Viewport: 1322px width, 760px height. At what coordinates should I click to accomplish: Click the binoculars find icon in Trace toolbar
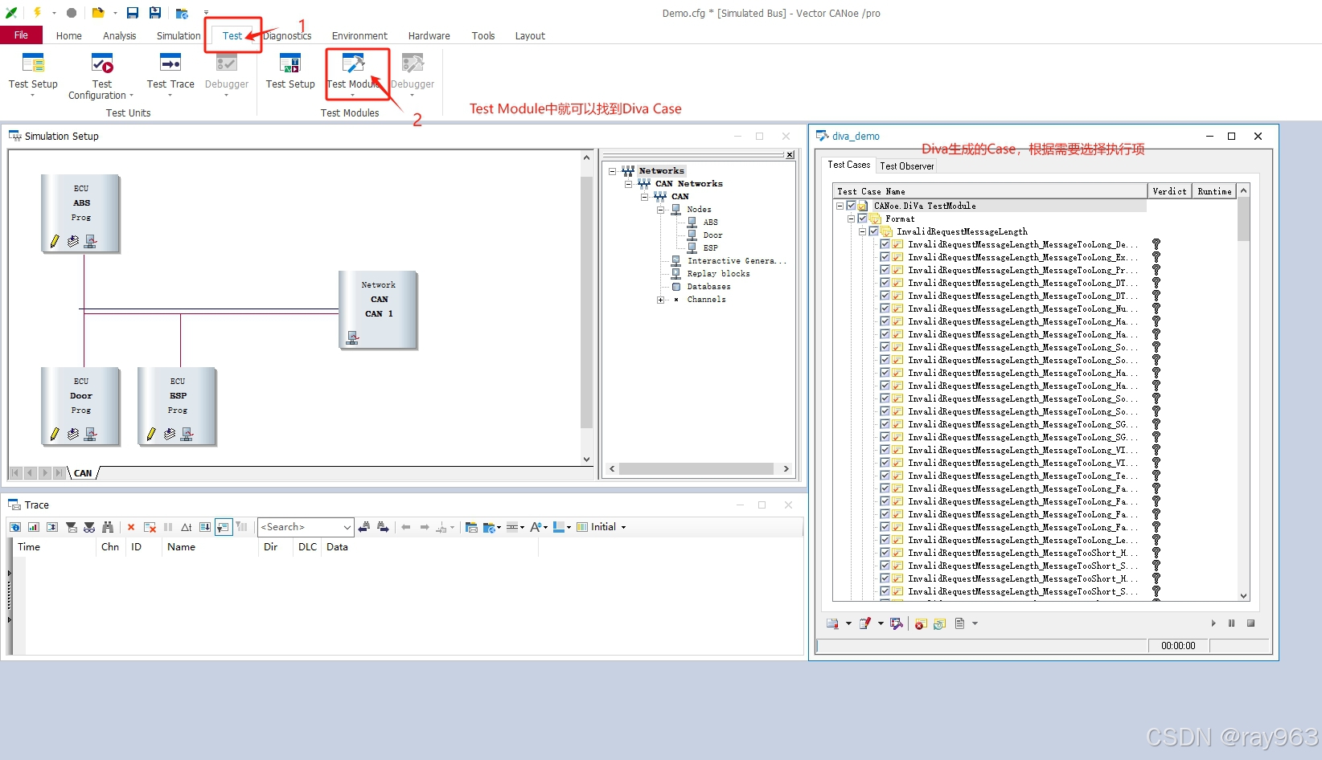point(108,527)
